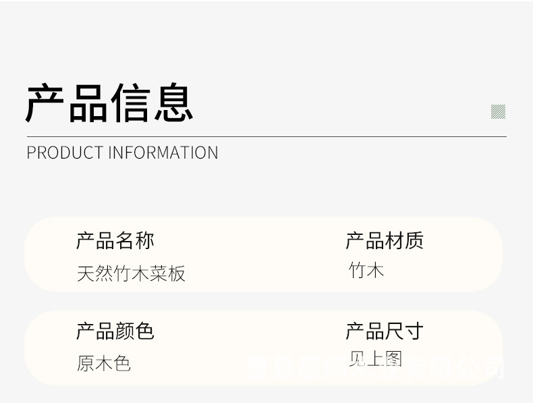
Task: Click the word INFORMATION in the subtitle
Action: [x=163, y=153]
